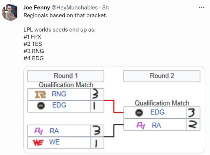Open the 8h tweet timestamp

click(105, 8)
